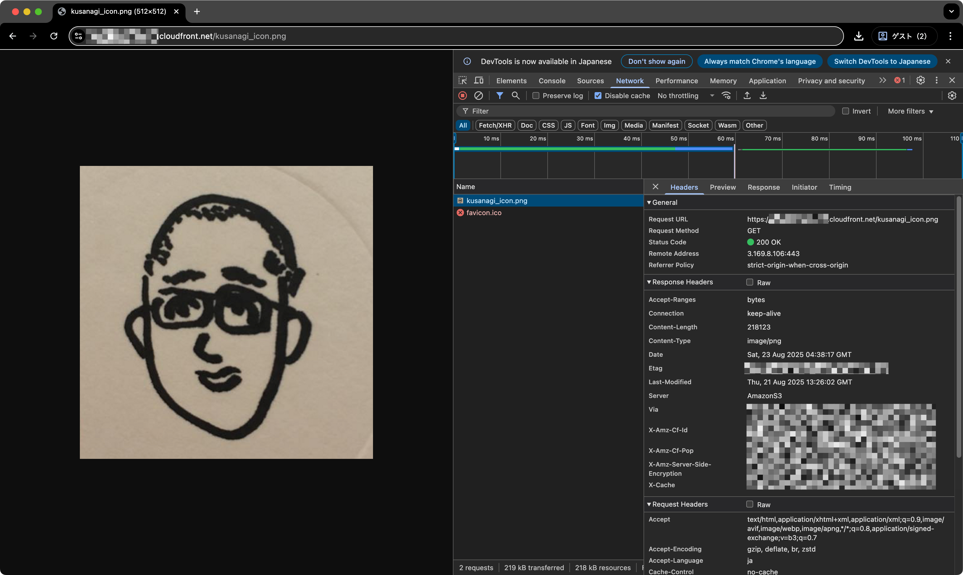Toggle Raw under Request Headers
This screenshot has width=963, height=575.
tap(750, 504)
